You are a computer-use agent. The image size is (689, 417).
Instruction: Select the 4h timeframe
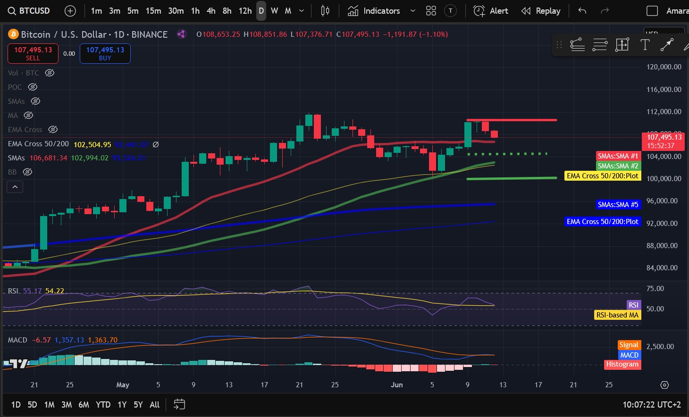pyautogui.click(x=211, y=11)
